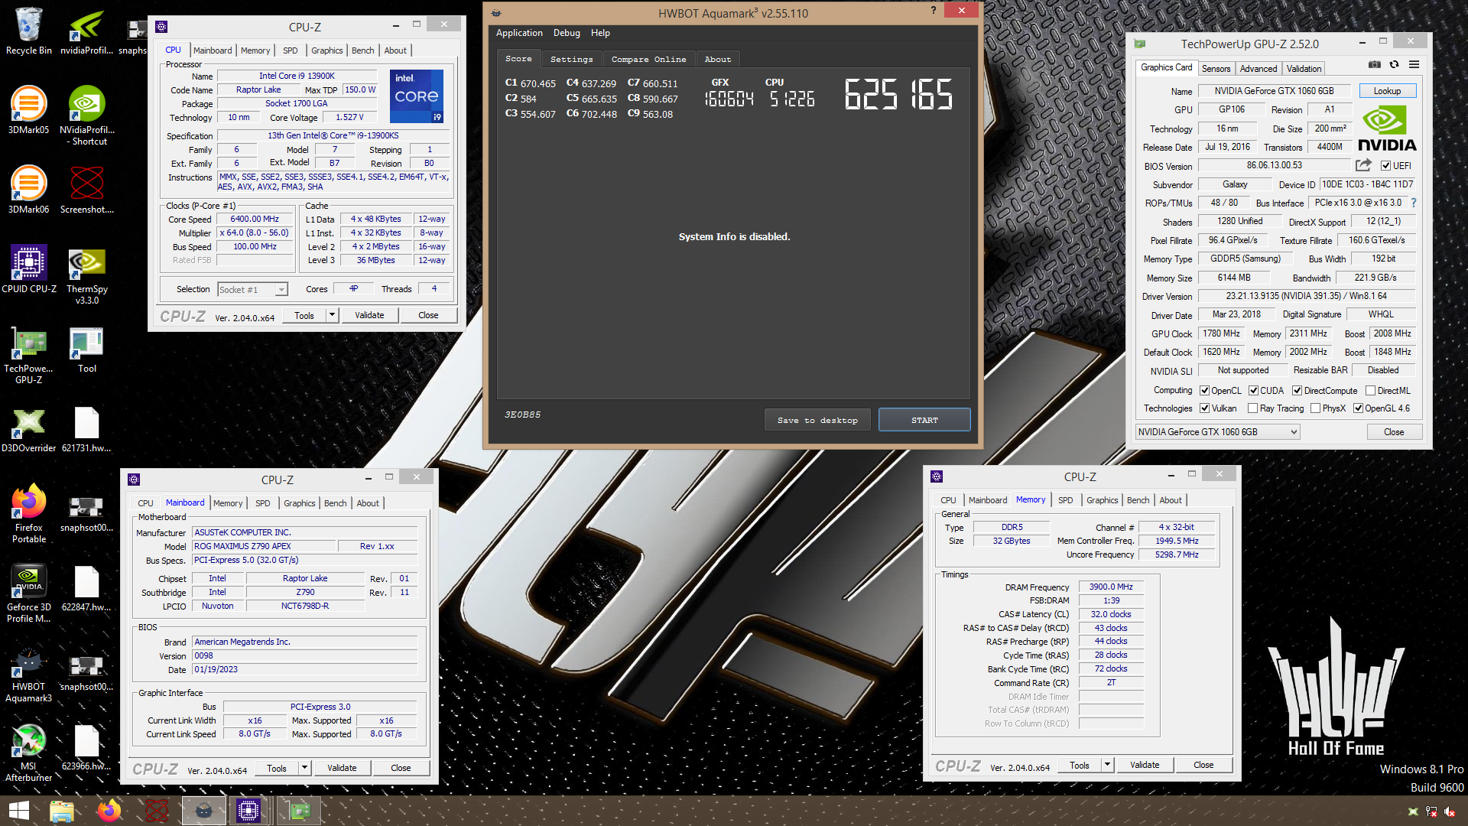This screenshot has height=826, width=1468.
Task: Toggle the Vulkan checkbox
Action: [1205, 408]
